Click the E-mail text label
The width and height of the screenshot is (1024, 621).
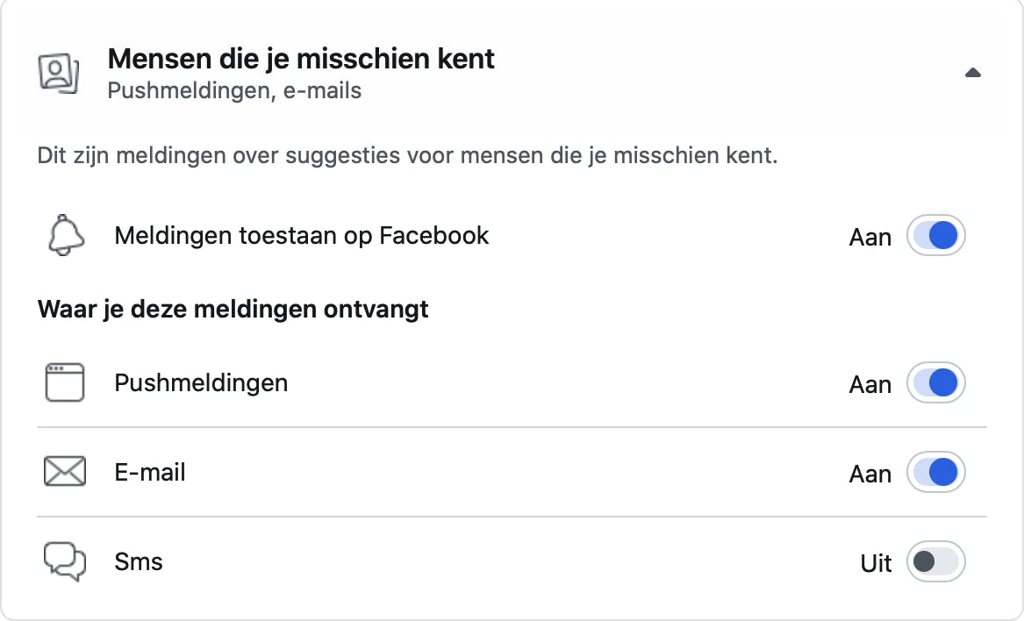pos(150,471)
